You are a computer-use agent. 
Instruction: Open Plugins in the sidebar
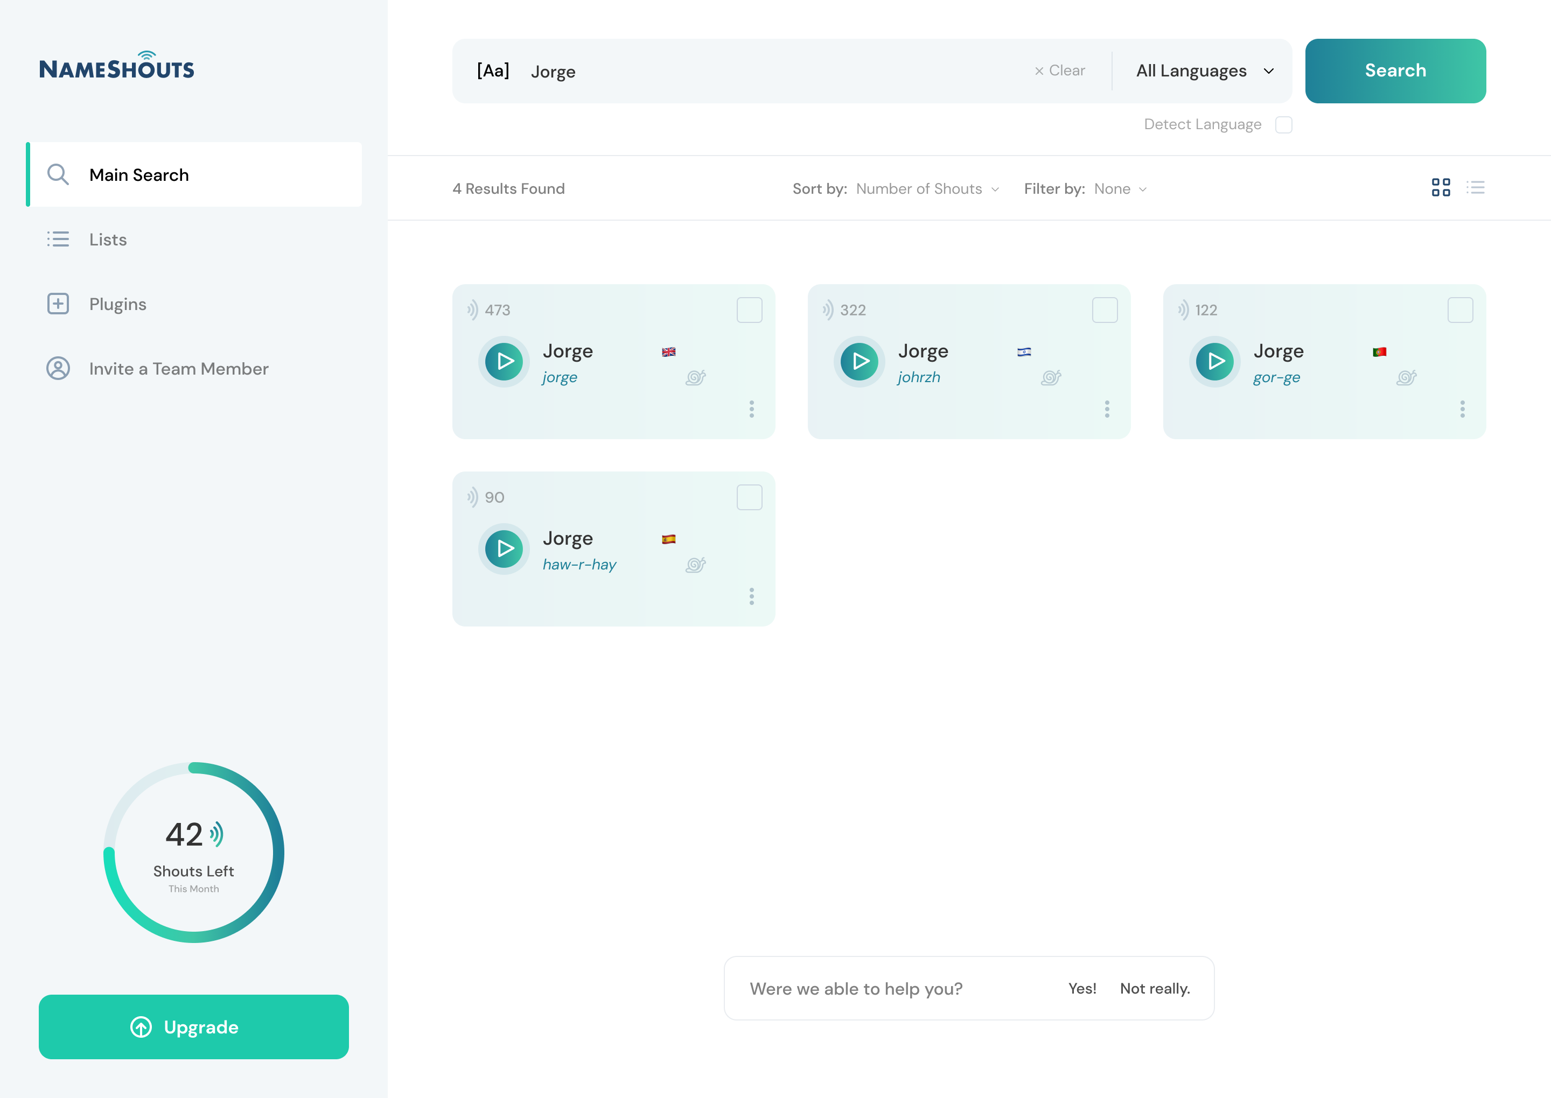click(x=96, y=304)
